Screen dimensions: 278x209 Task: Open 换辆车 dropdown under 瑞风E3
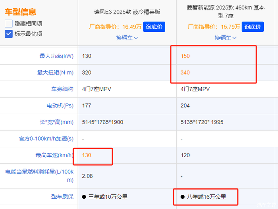click(127, 38)
